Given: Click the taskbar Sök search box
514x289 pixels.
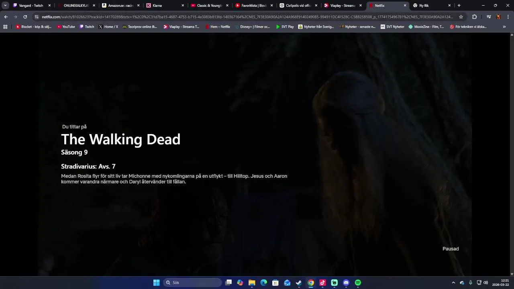Looking at the screenshot, I should [x=193, y=283].
